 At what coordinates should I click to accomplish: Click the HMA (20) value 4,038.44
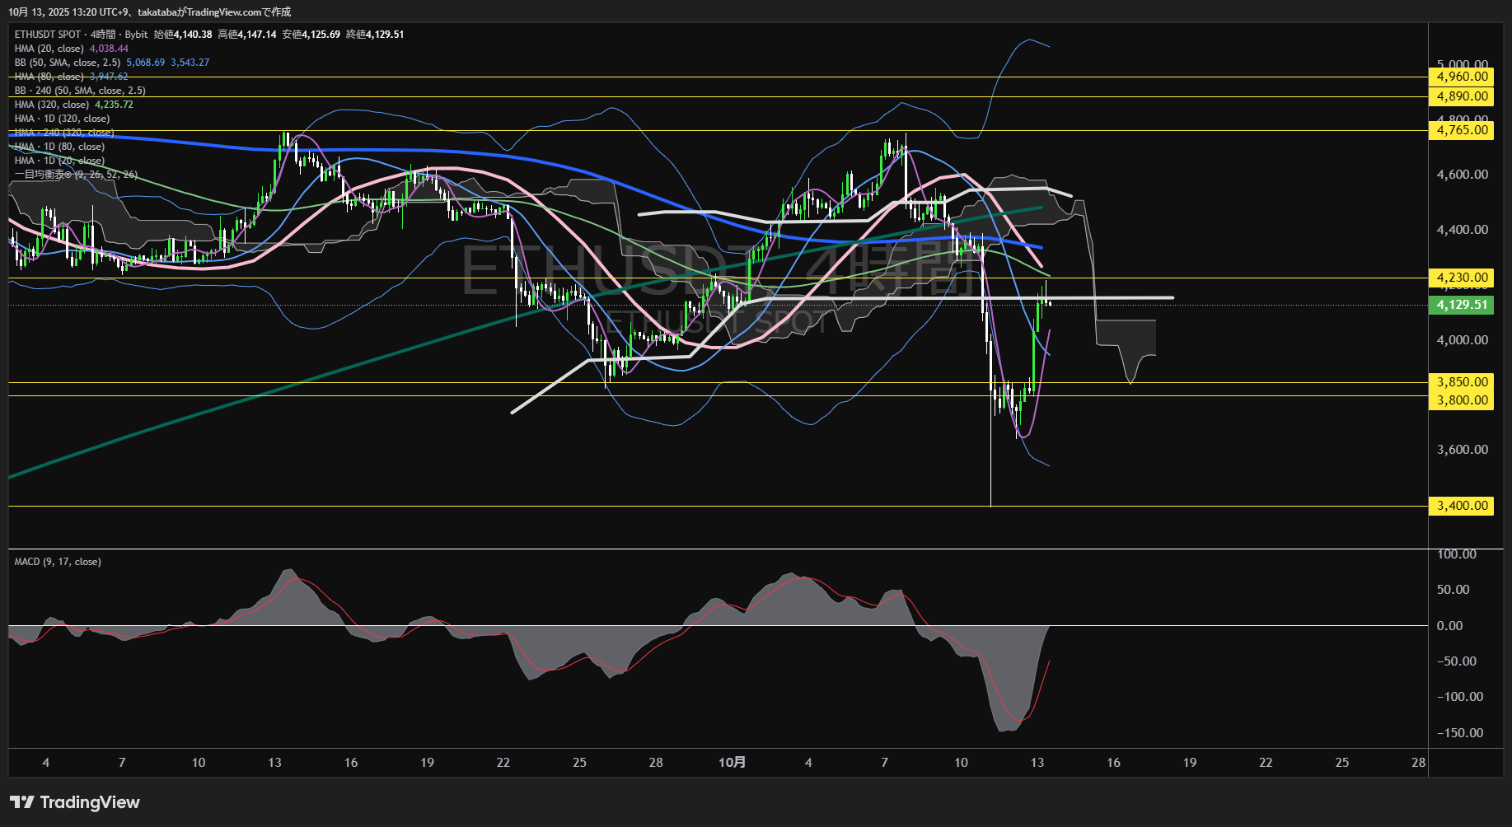109,49
